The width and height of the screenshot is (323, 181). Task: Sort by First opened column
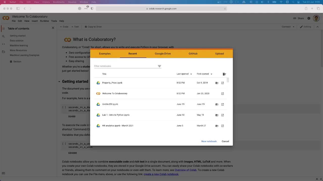pyautogui.click(x=204, y=74)
